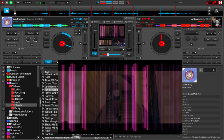The height and width of the screenshot is (140, 224).
Task: Open the settings gear in top bar
Action: 18,3
